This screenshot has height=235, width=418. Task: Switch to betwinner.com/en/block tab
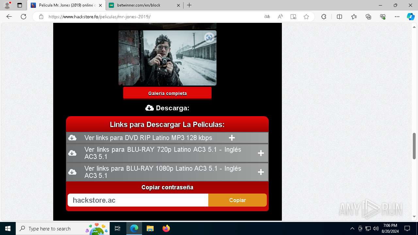[145, 5]
